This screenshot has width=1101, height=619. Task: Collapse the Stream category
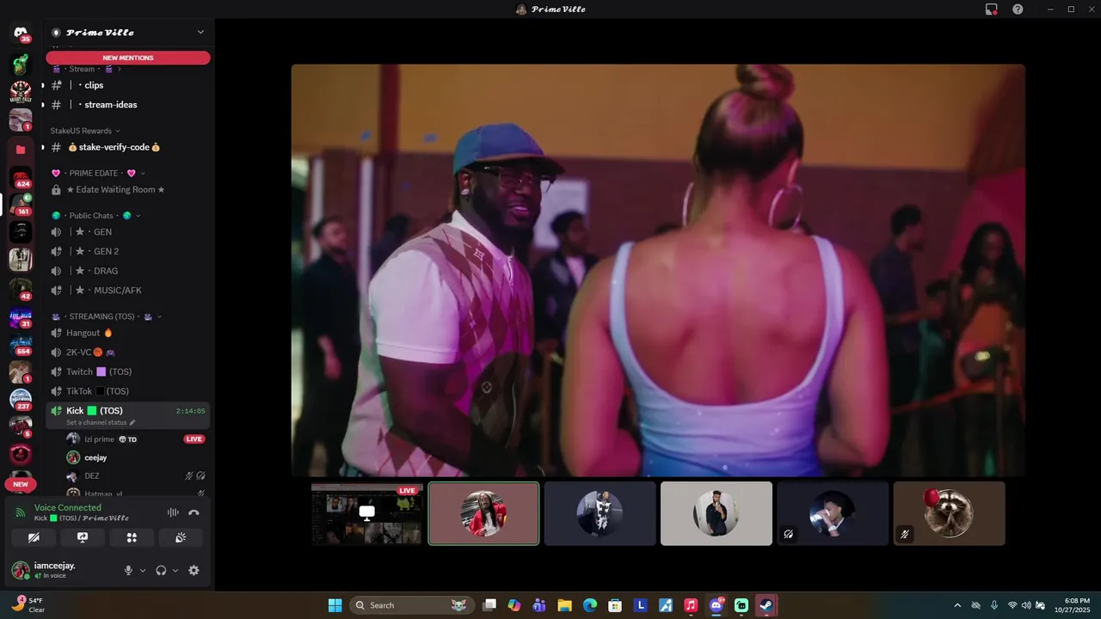[86, 69]
